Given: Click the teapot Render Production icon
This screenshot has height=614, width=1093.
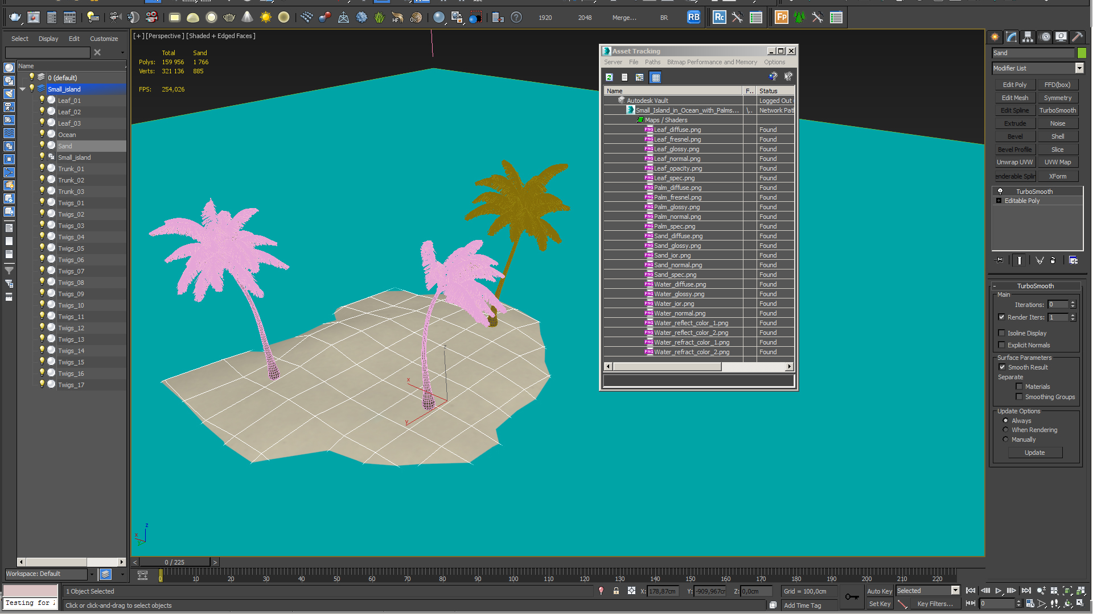Looking at the screenshot, I should pos(15,18).
